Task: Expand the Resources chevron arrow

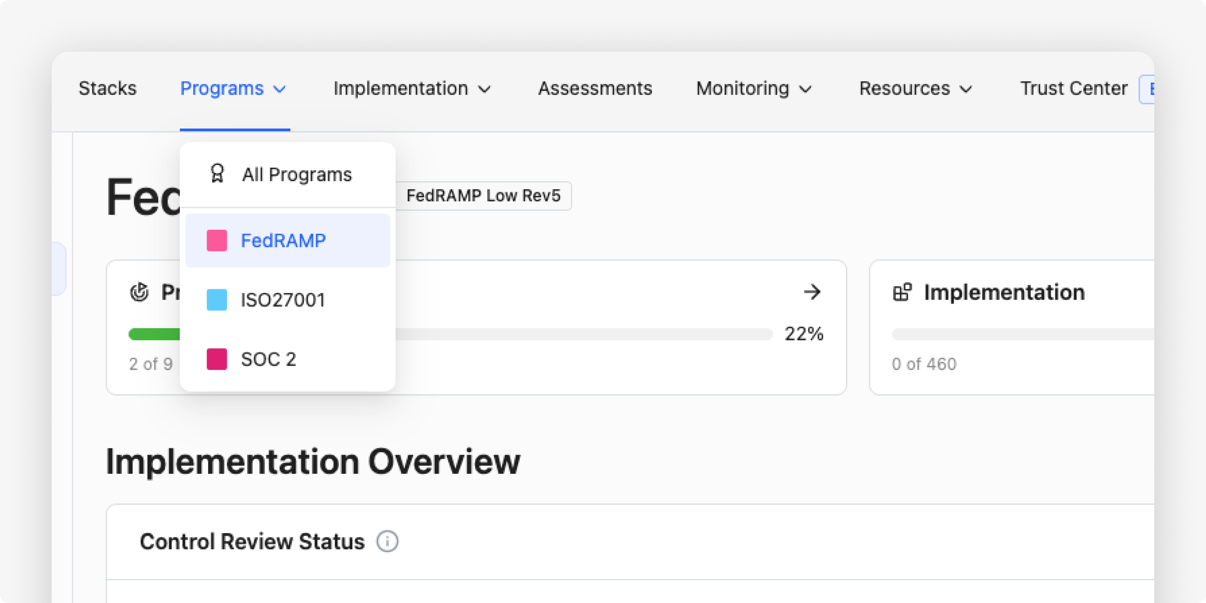Action: (x=966, y=89)
